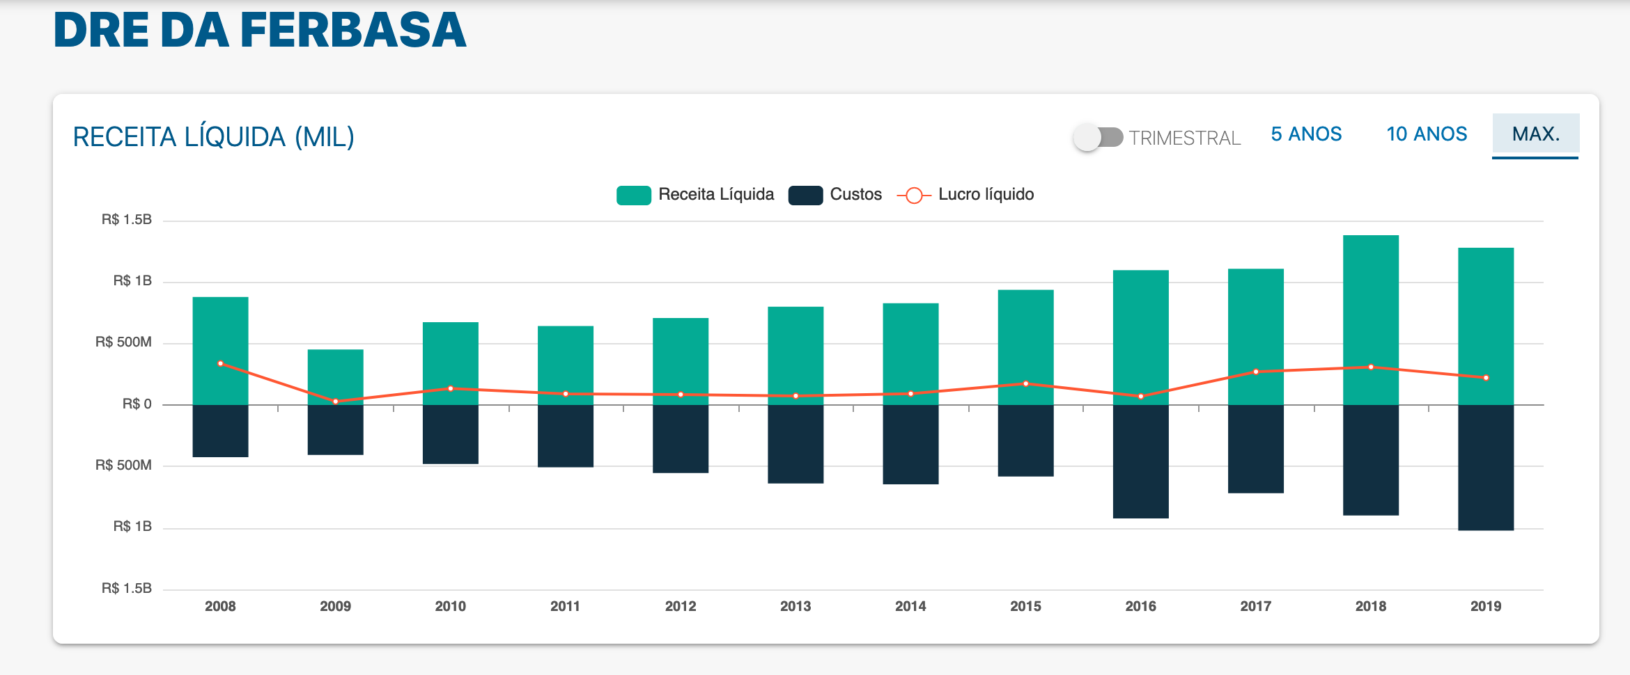Click the green revenue bar for 2019
1630x675 pixels.
(1486, 326)
